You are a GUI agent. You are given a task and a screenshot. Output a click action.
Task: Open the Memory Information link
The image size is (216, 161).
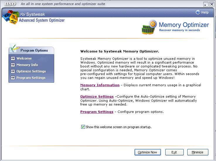(x=100, y=85)
